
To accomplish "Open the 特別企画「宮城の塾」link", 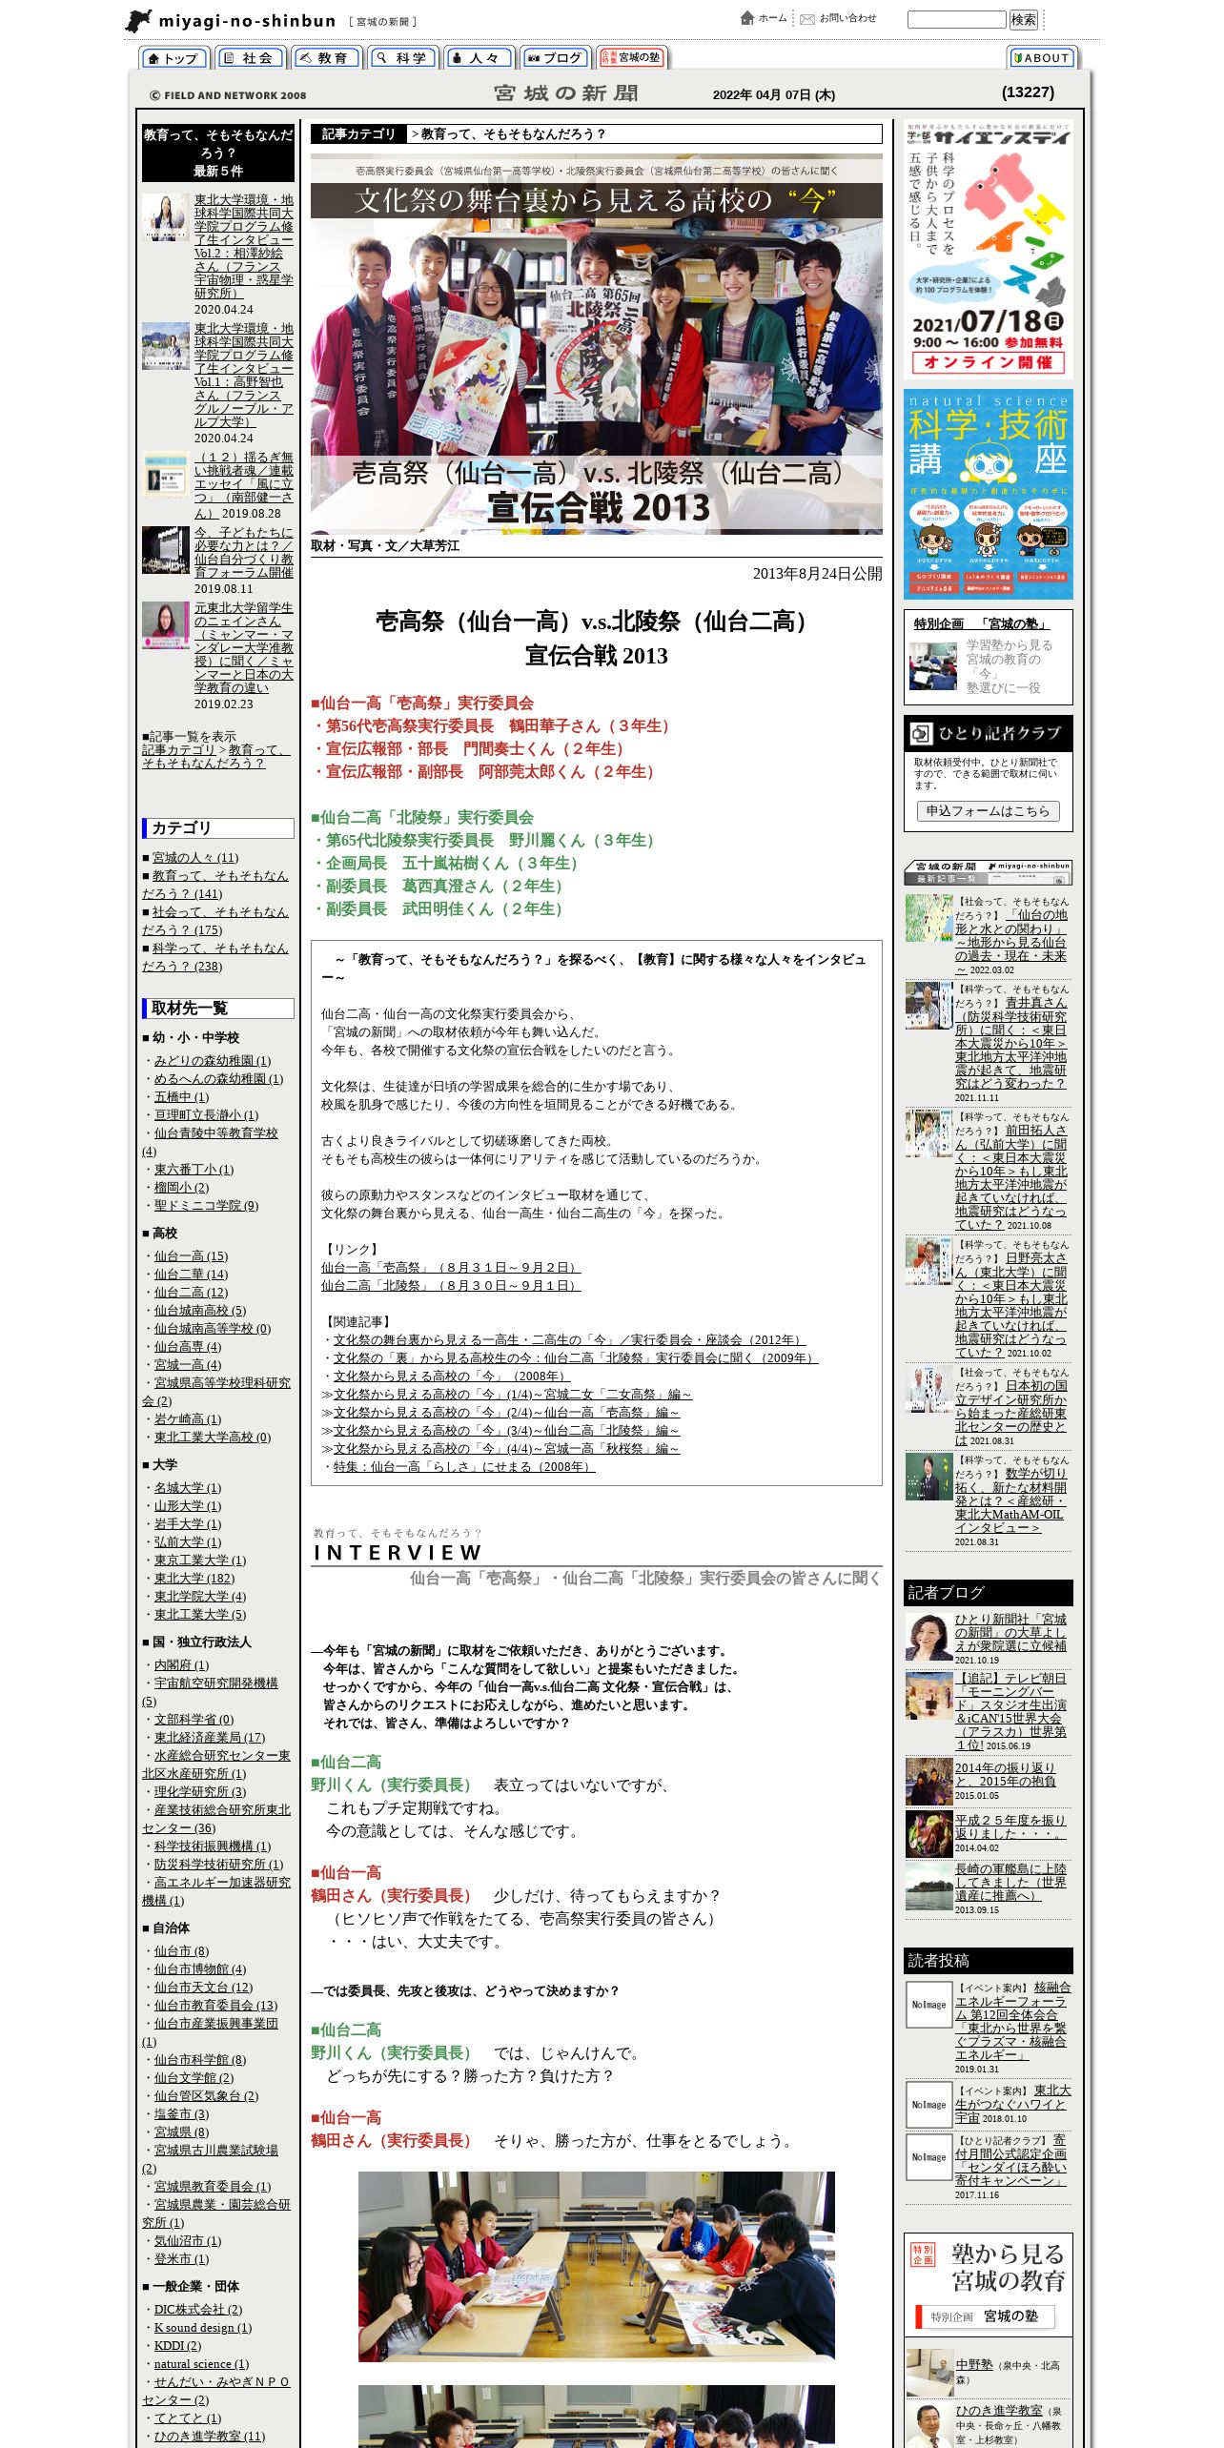I will (x=982, y=623).
